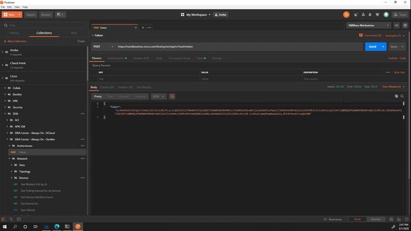Open the notifications bell icon

[x=370, y=15]
